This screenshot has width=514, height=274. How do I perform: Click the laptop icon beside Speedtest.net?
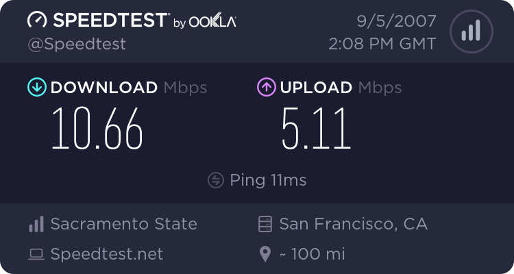tap(36, 255)
